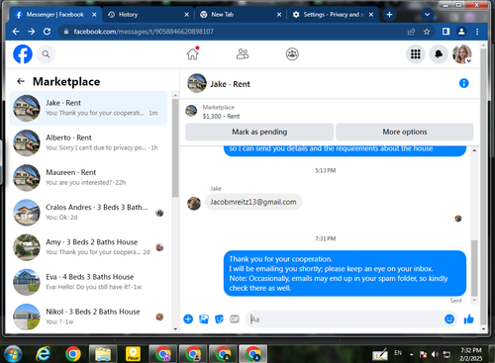Click the browser back arrow
495x363 pixels.
coord(16,32)
